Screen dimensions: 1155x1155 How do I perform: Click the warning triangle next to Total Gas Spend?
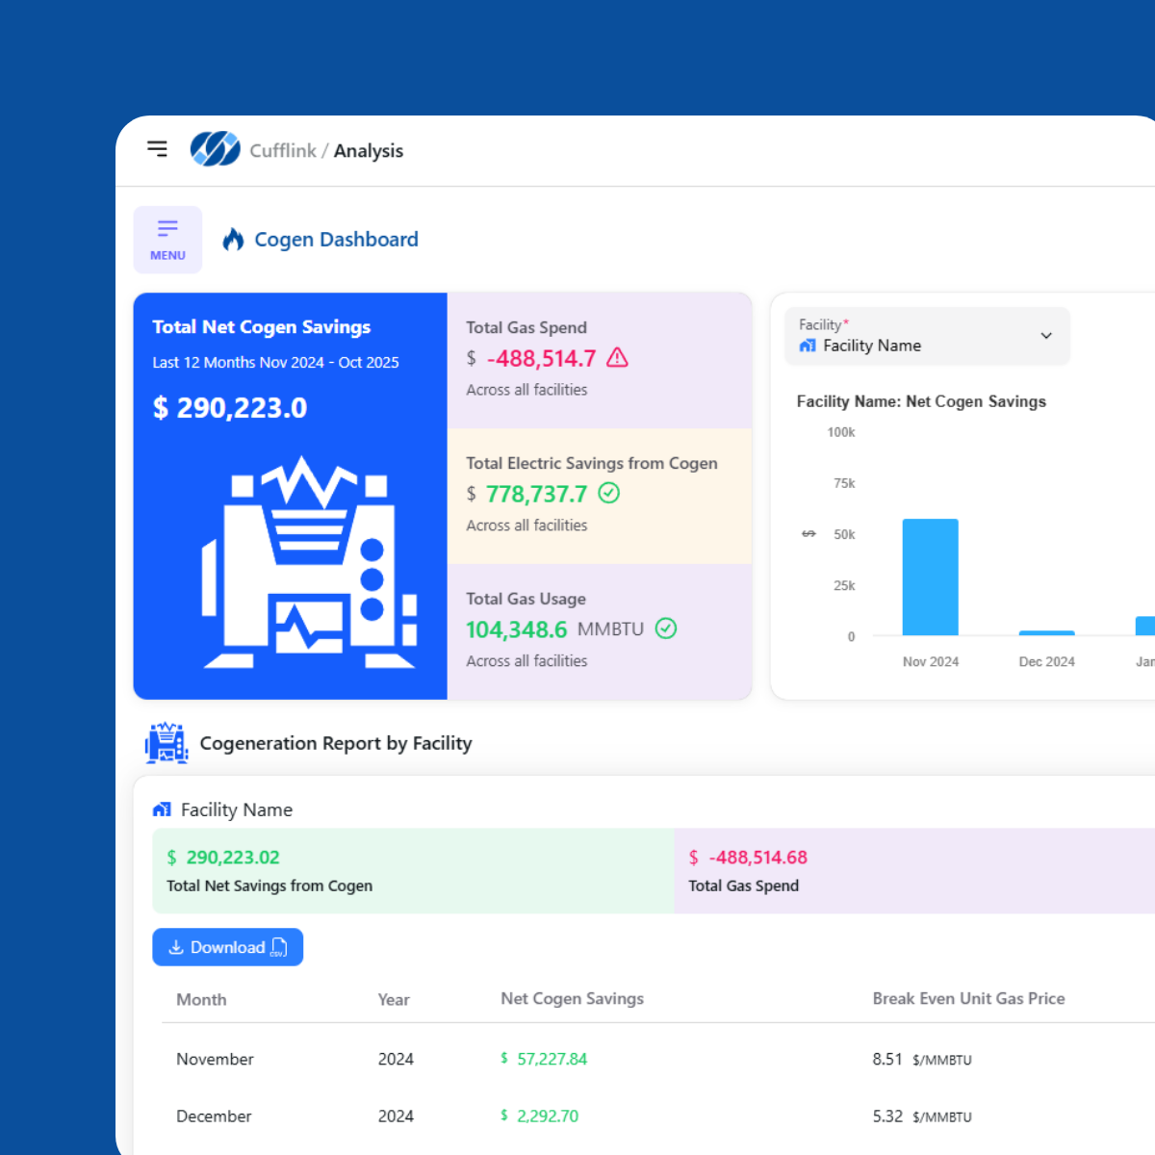[x=618, y=358]
